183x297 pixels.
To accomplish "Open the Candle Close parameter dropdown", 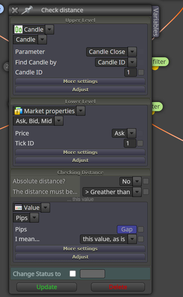I will point(132,52).
